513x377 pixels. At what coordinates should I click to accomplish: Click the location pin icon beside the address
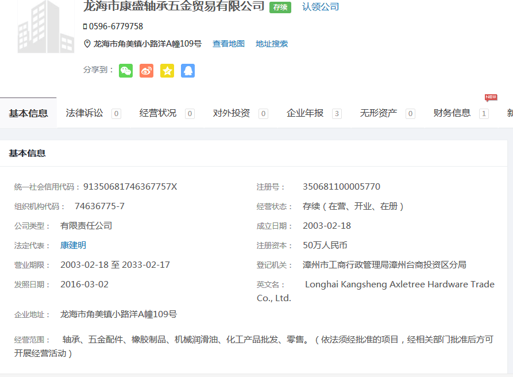(x=87, y=44)
